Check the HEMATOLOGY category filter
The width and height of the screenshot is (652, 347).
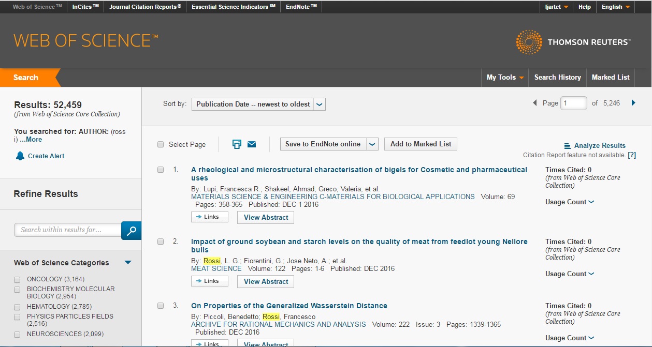click(x=17, y=307)
